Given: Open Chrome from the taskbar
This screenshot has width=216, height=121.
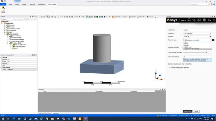Looking at the screenshot, I should (47, 119).
